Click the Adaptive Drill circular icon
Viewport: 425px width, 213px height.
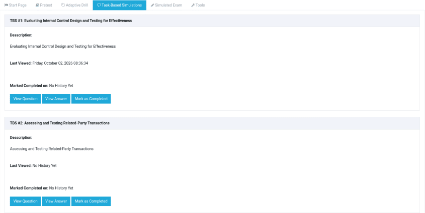point(63,5)
